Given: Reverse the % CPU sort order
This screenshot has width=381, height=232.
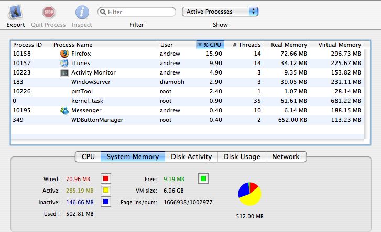Looking at the screenshot, I should pyautogui.click(x=210, y=45).
